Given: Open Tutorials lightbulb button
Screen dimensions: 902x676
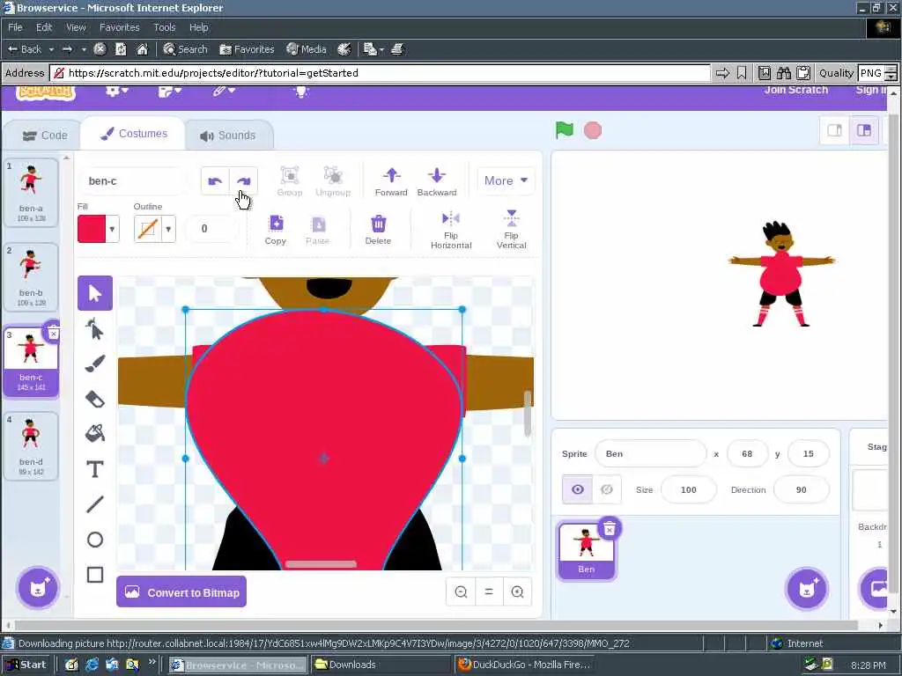Looking at the screenshot, I should click(301, 91).
